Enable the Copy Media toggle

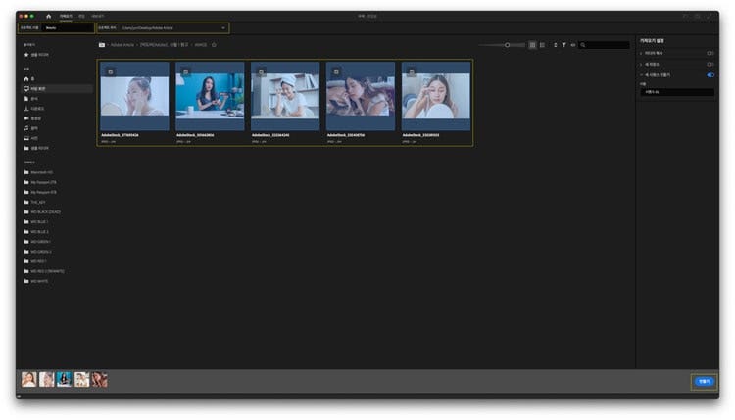(710, 54)
